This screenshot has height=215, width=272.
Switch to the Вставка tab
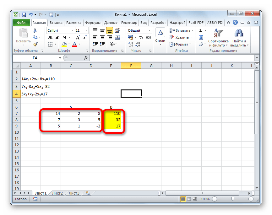[56, 23]
